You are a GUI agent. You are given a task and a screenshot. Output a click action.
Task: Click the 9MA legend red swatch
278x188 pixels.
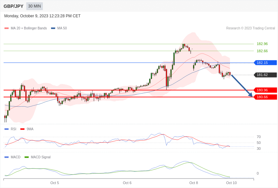23,129
